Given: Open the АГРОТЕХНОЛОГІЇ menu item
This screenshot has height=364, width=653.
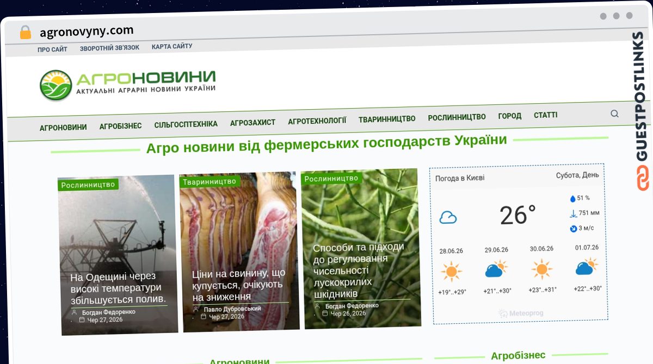Looking at the screenshot, I should pyautogui.click(x=317, y=121).
